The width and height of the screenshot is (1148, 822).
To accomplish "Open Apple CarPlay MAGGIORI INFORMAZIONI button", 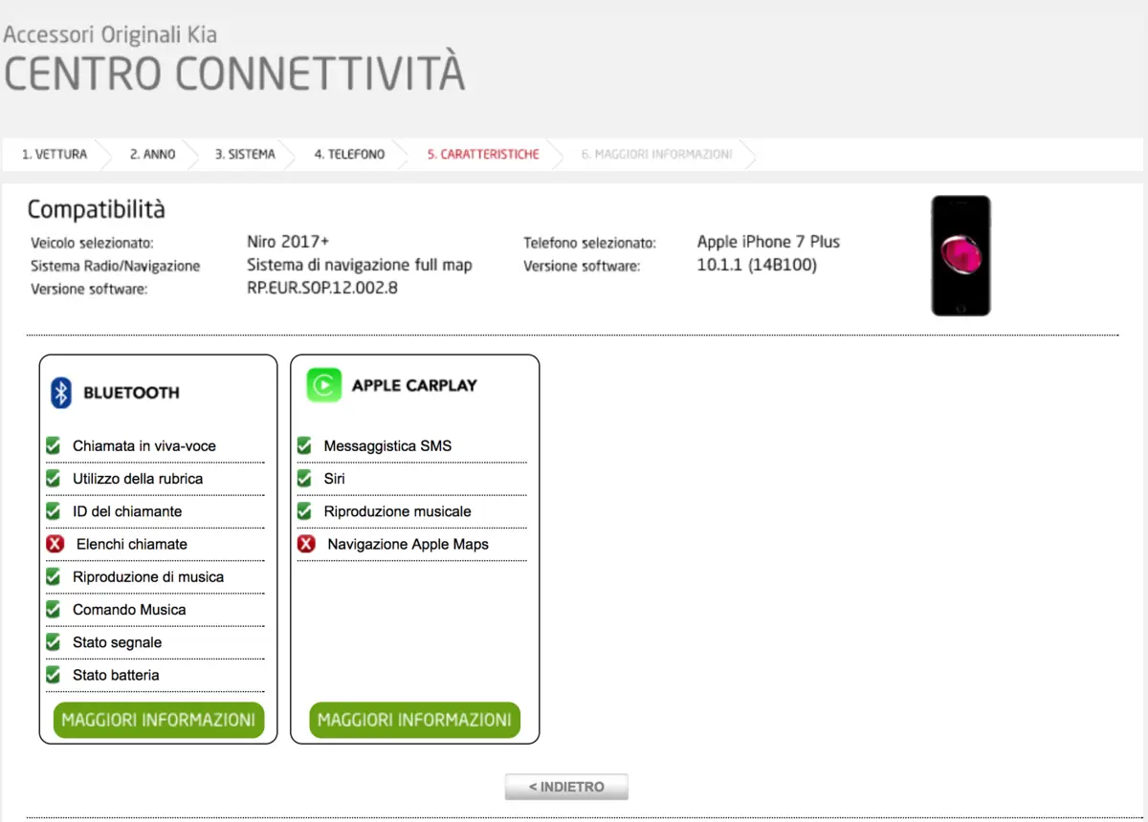I will pos(415,720).
